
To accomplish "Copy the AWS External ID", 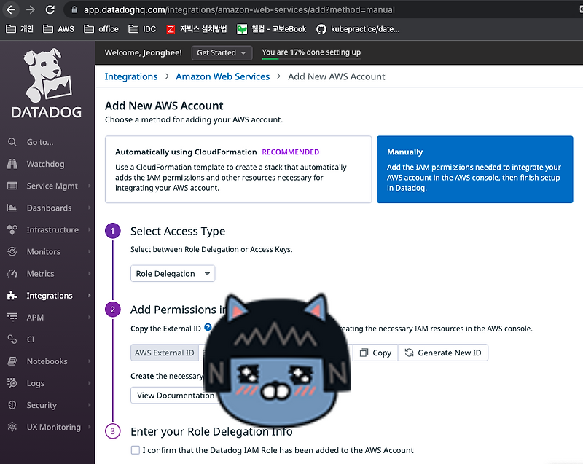I will (x=375, y=353).
